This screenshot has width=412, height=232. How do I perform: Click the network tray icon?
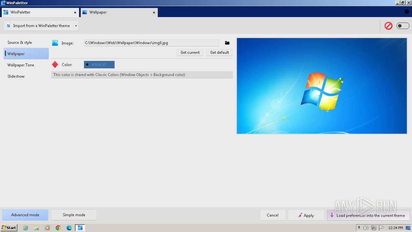coord(374,228)
